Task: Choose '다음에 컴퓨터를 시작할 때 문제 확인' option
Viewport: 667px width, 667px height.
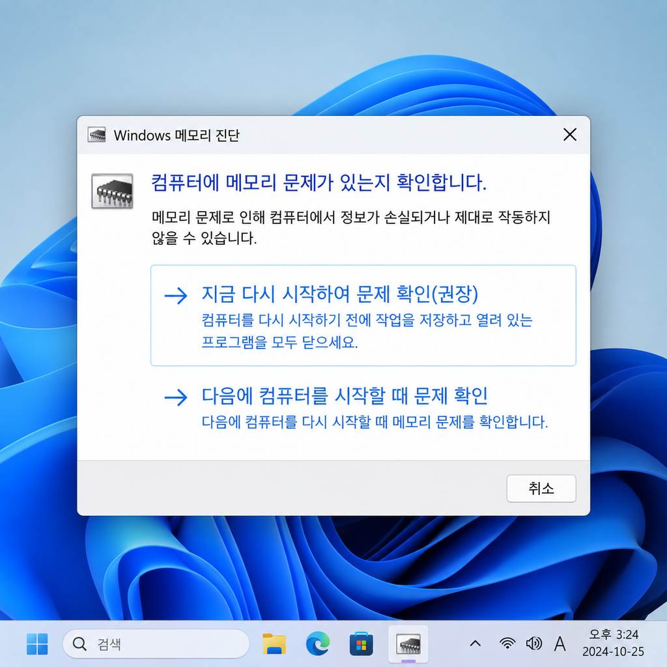Action: [363, 408]
